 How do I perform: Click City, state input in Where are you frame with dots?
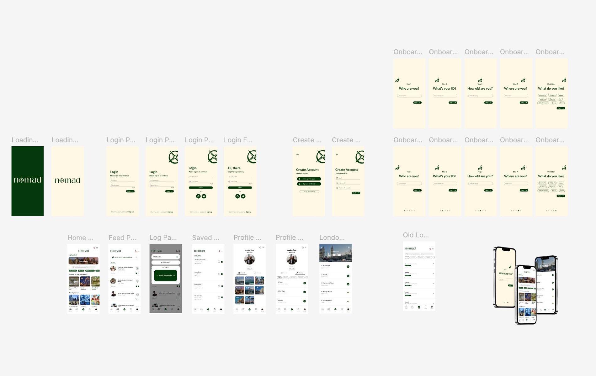click(516, 183)
